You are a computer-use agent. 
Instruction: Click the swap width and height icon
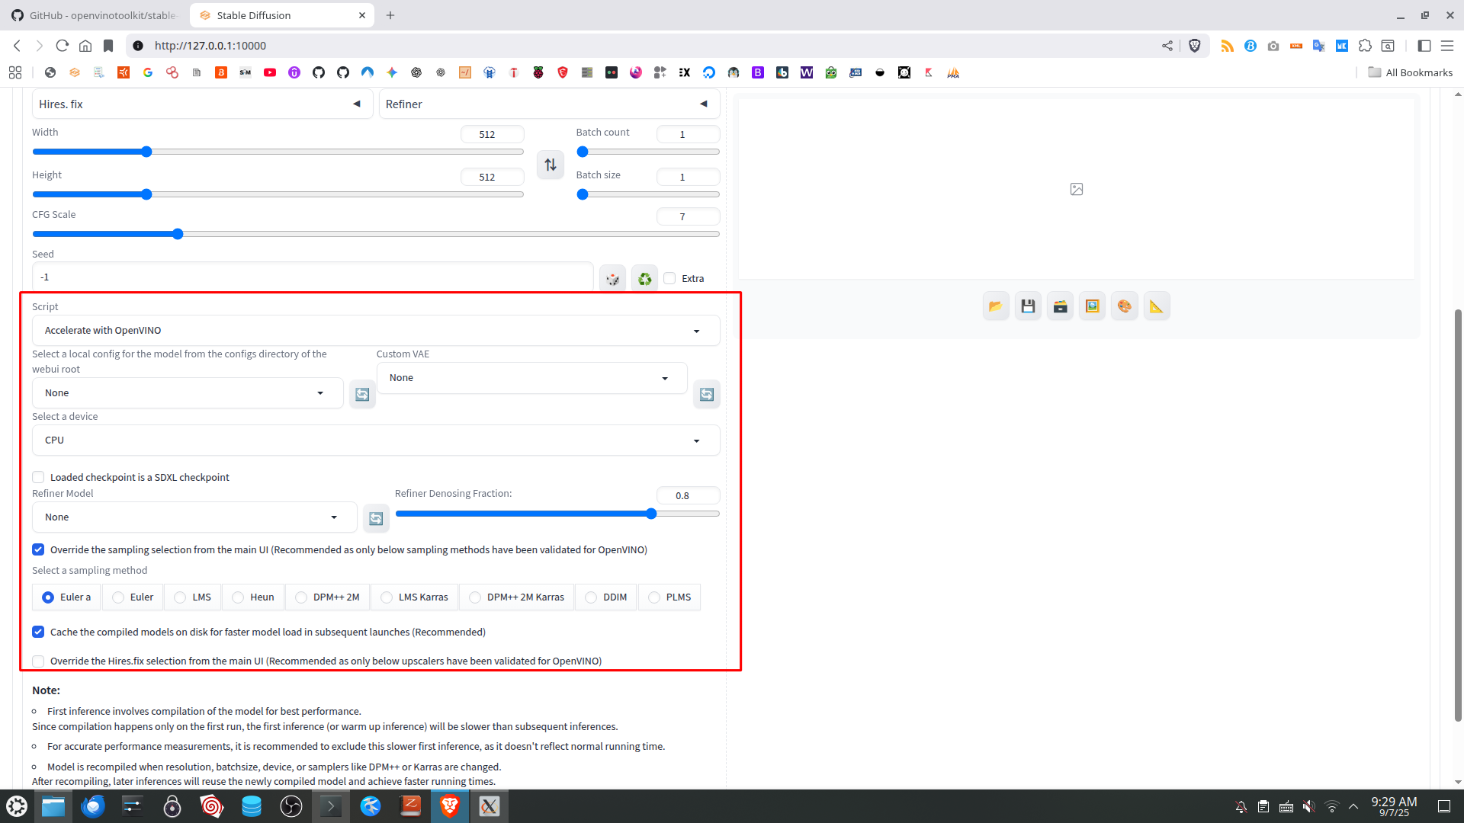pyautogui.click(x=551, y=165)
